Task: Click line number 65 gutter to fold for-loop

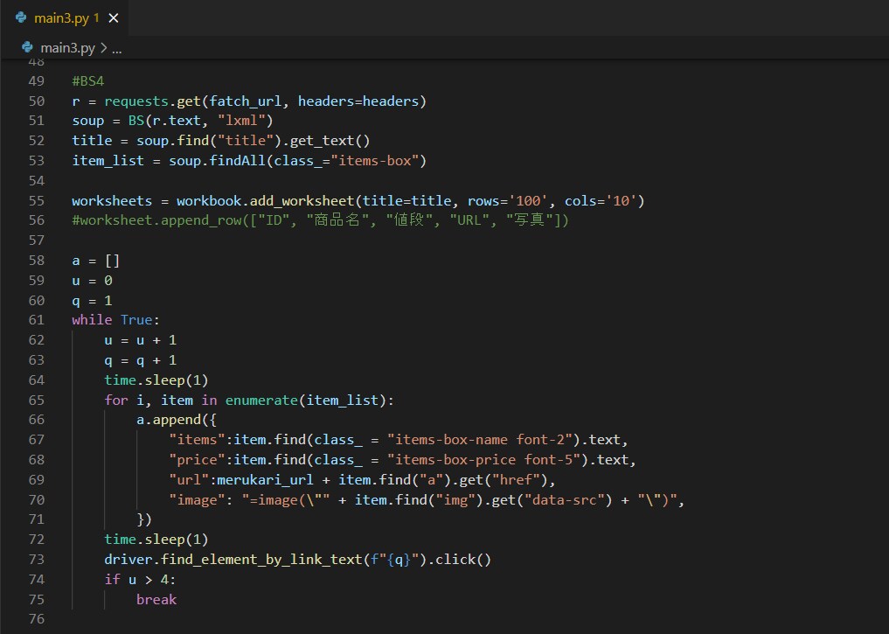Action: (x=37, y=401)
